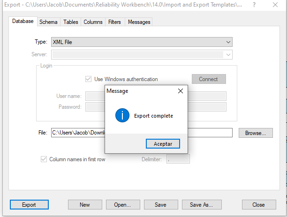The image size is (287, 217).
Task: Click Browse... to choose a file
Action: tap(256, 133)
